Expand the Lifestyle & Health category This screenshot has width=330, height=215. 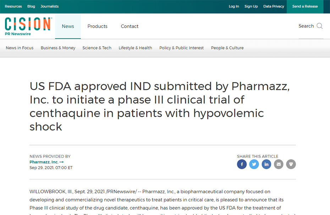(x=135, y=48)
